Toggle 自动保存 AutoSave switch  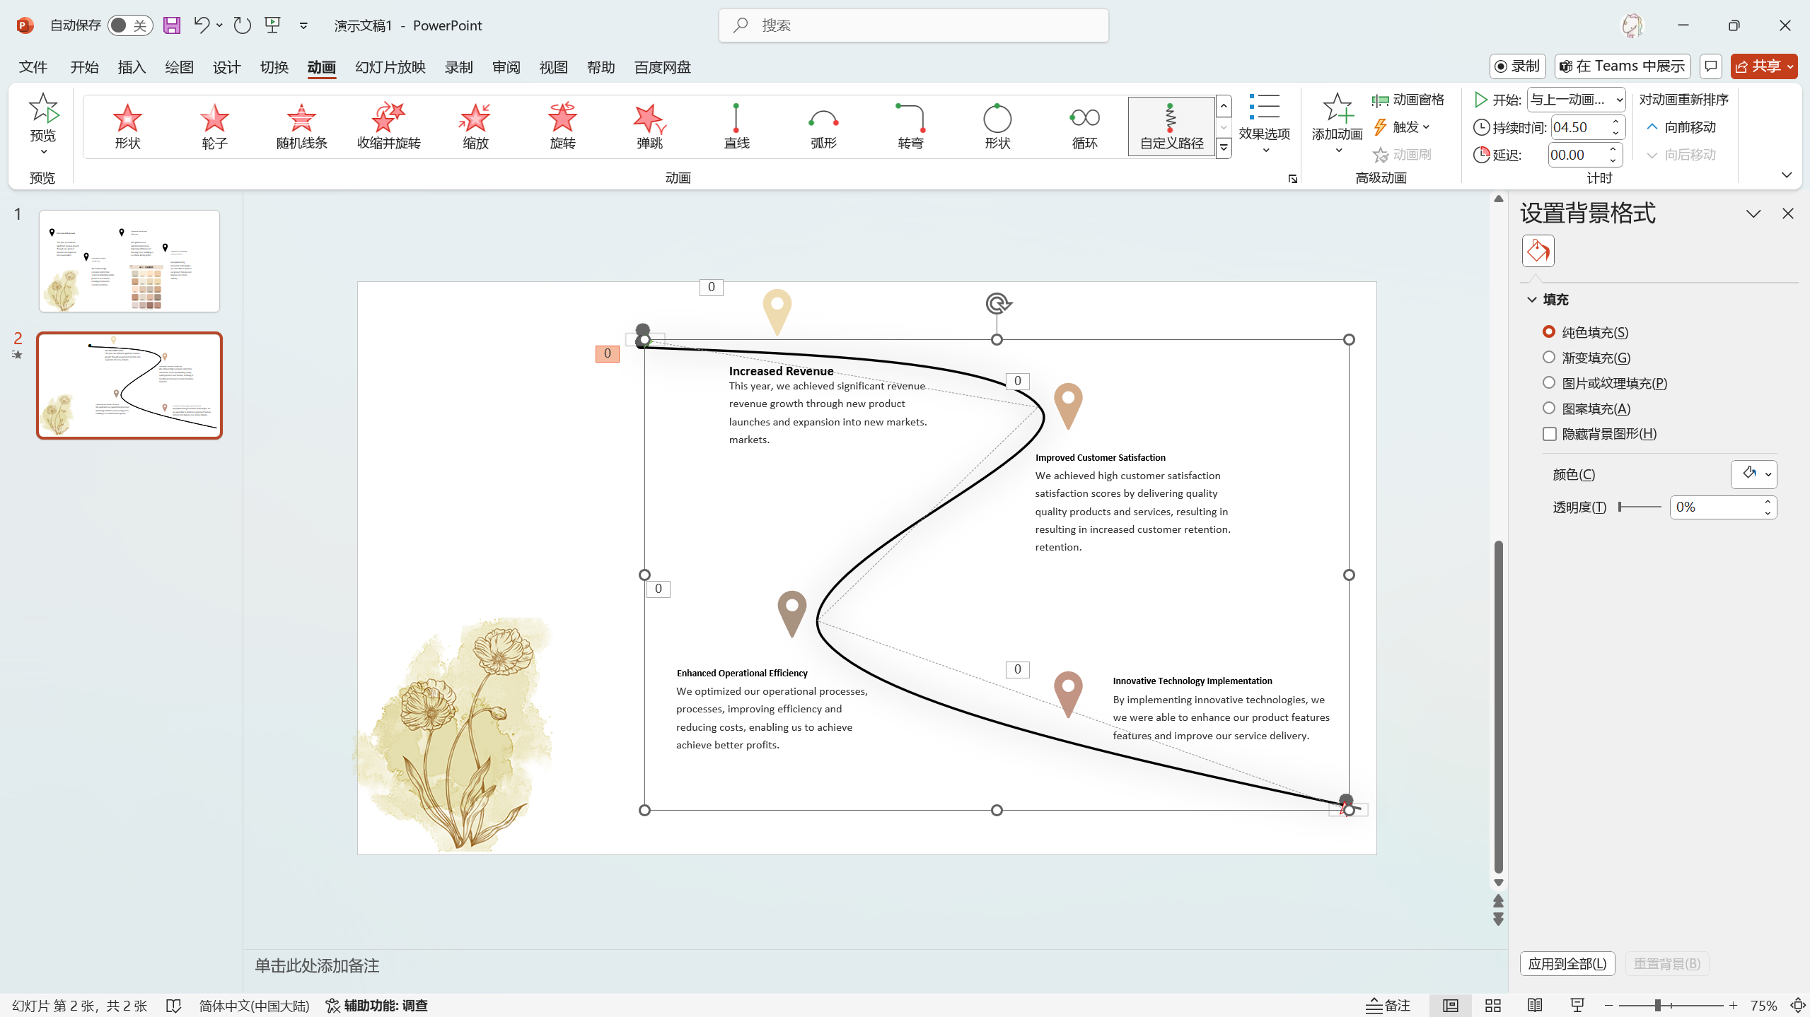point(130,25)
